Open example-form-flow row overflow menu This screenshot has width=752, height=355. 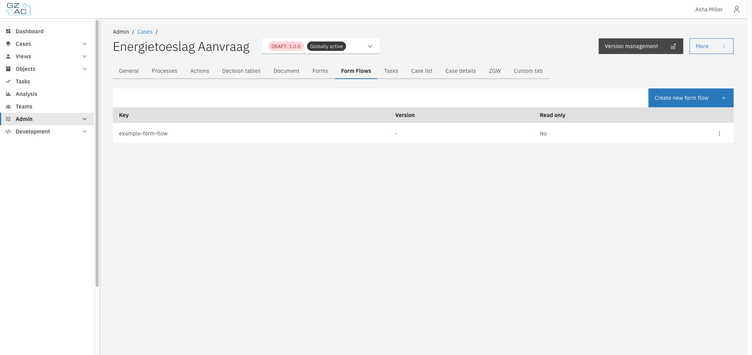point(719,133)
